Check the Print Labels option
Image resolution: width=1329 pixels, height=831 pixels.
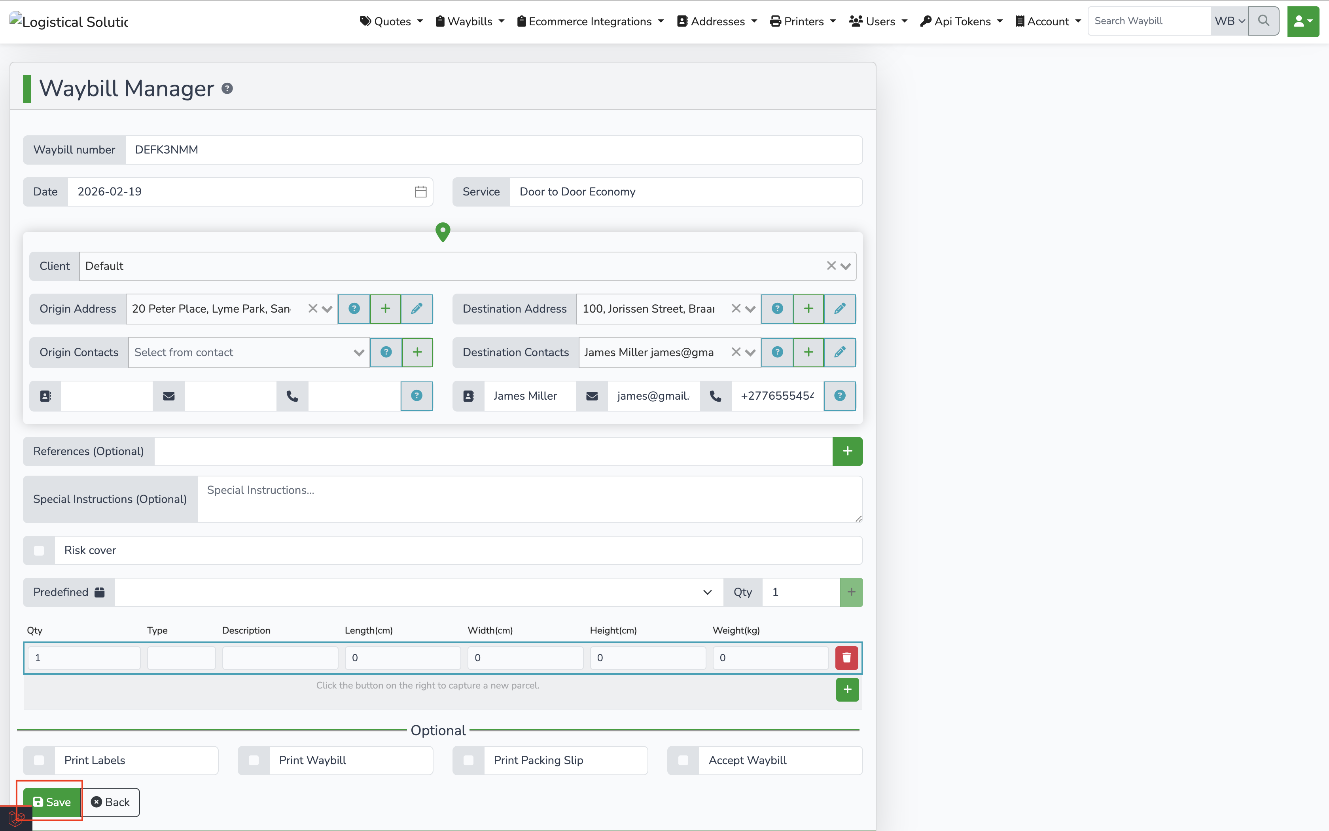(x=39, y=761)
